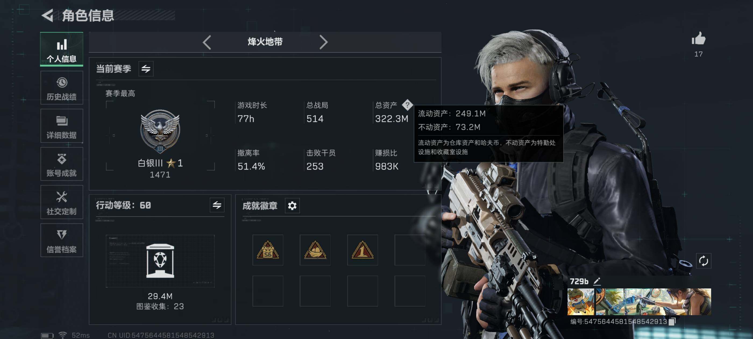Edit the nickname 729b with the pencil icon

pyautogui.click(x=596, y=281)
